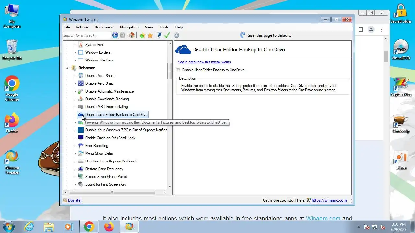The image size is (415, 233).
Task: Switch to Firefox on the taskbar
Action: 109,227
